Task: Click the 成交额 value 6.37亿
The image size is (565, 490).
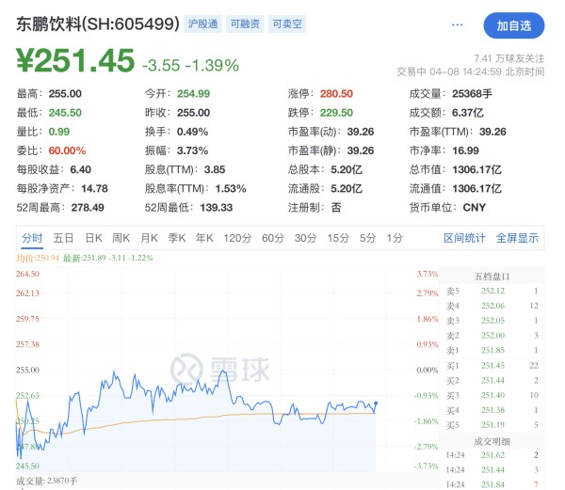Action: pos(468,113)
